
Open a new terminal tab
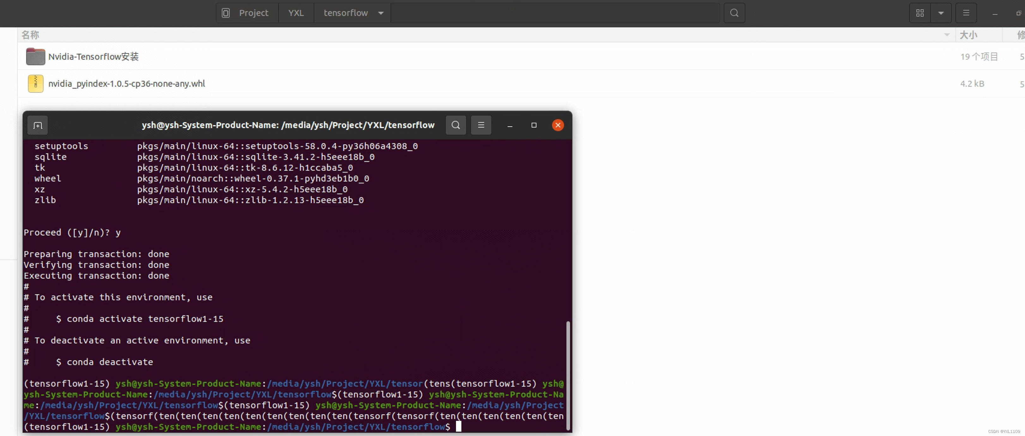37,125
